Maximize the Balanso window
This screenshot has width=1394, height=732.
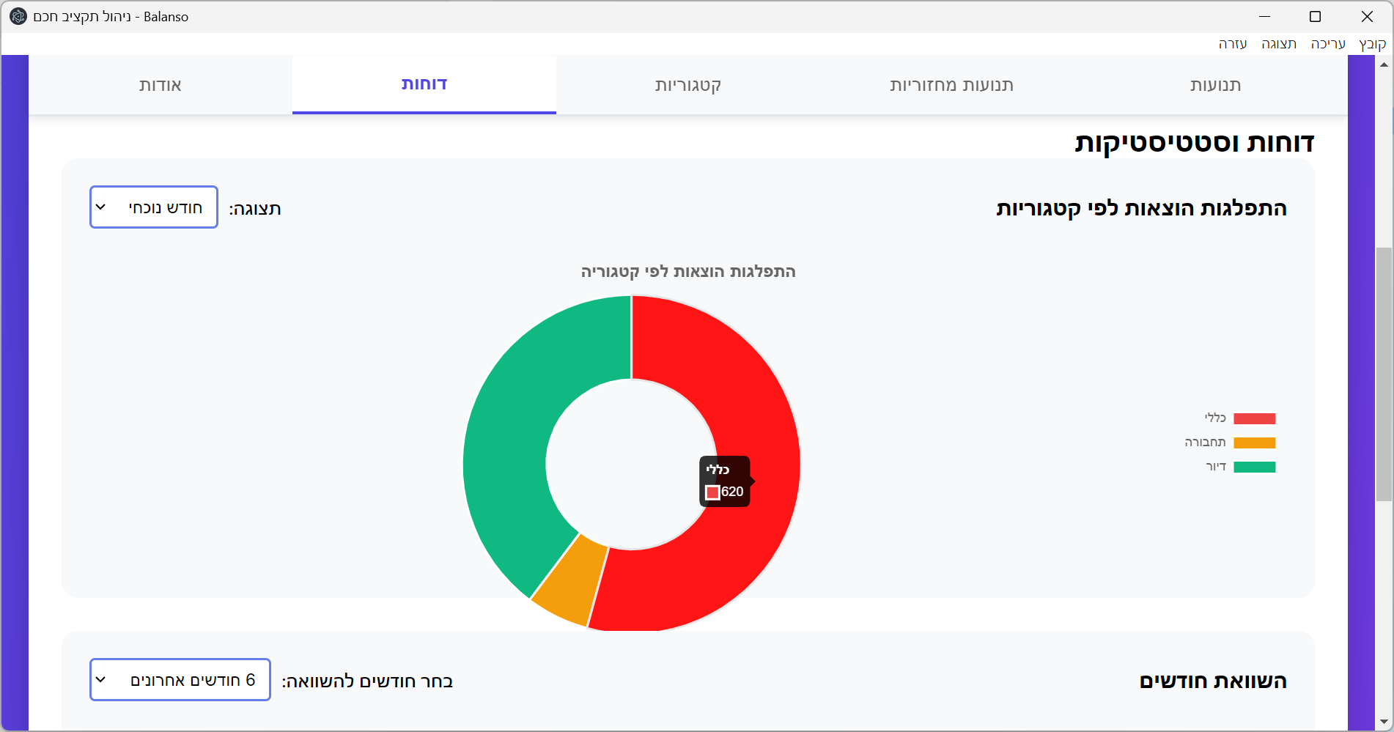click(1315, 16)
